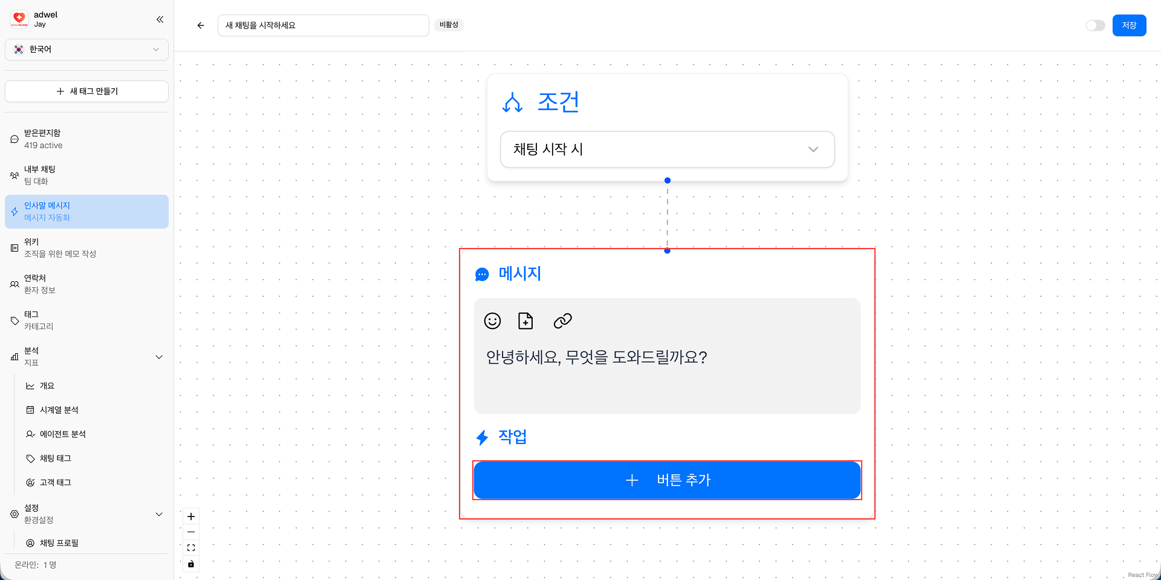Click the fit view icon
Viewport: 1161px width, 580px height.
point(191,548)
